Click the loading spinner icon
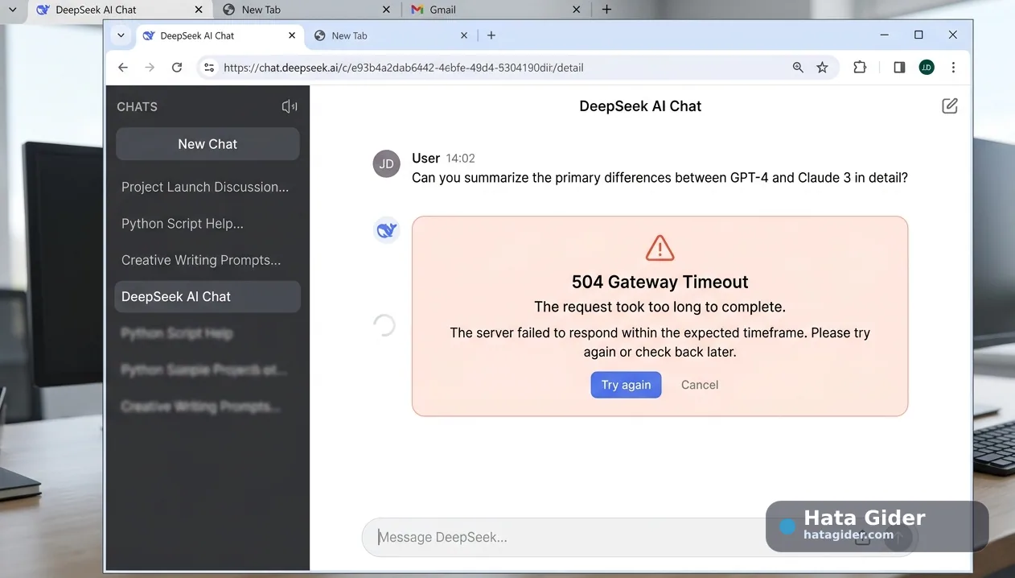Viewport: 1015px width, 578px height. click(x=384, y=324)
